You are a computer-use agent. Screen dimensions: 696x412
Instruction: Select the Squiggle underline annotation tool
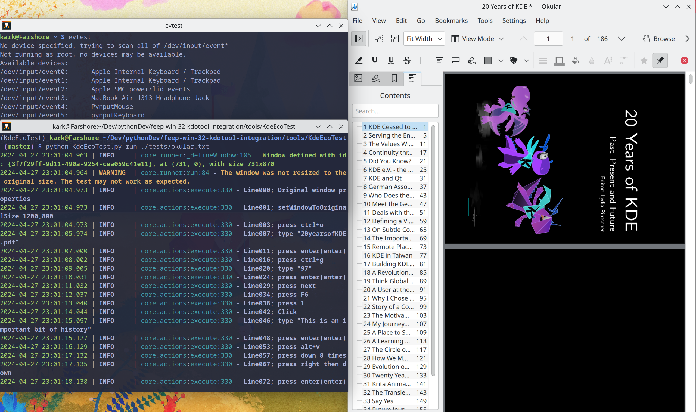tap(391, 61)
